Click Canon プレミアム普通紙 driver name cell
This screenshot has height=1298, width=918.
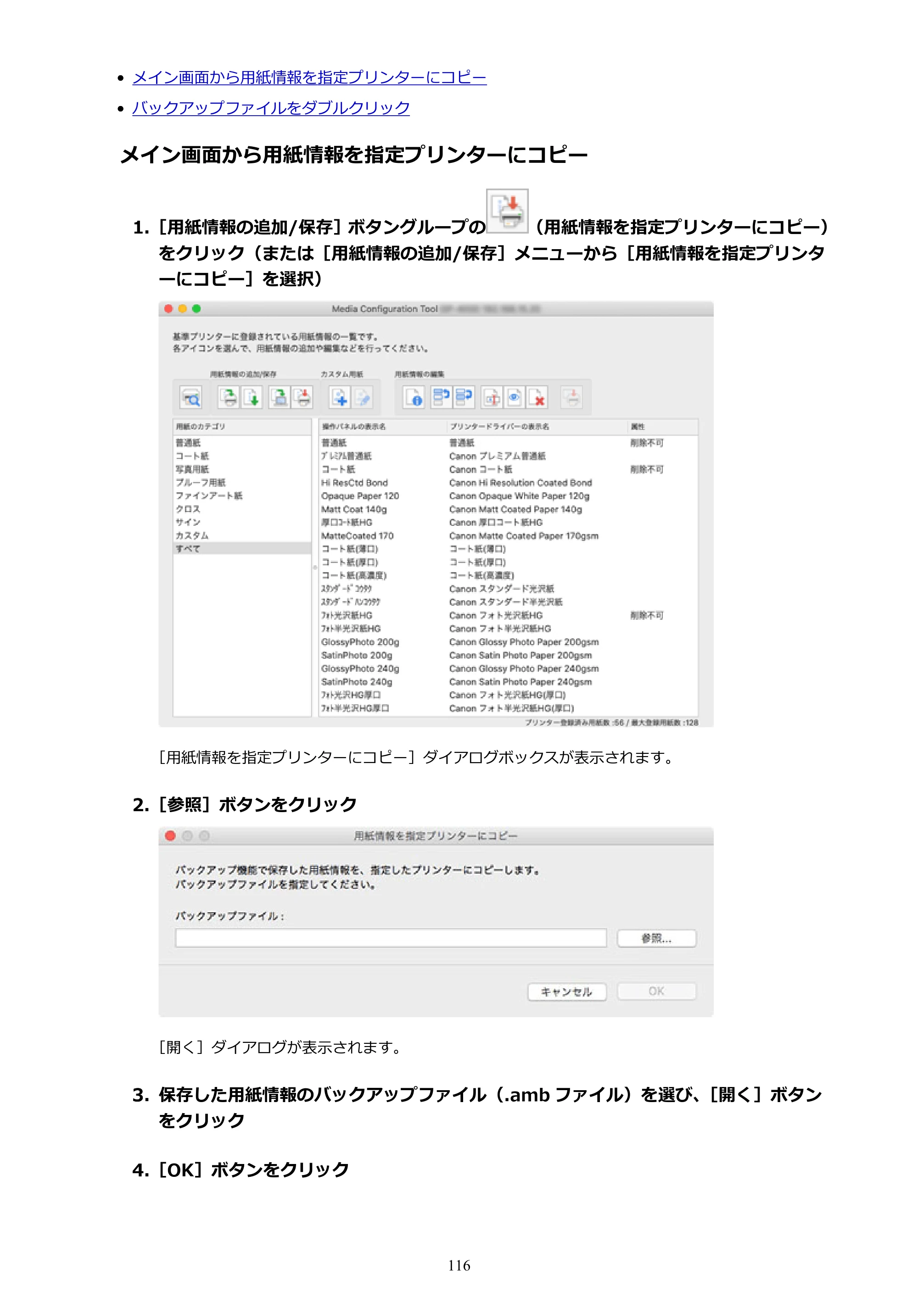(x=498, y=456)
